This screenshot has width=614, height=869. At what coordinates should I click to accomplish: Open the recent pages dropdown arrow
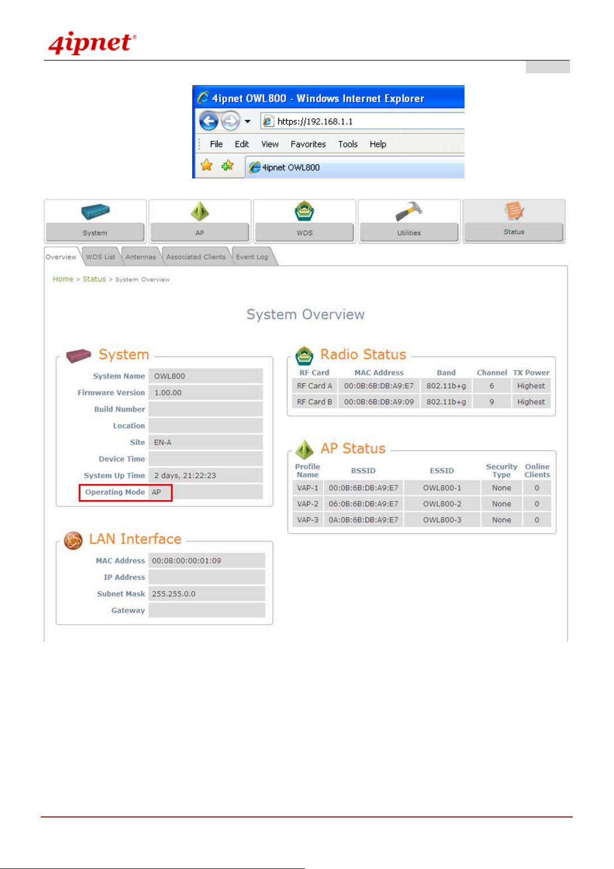[247, 122]
